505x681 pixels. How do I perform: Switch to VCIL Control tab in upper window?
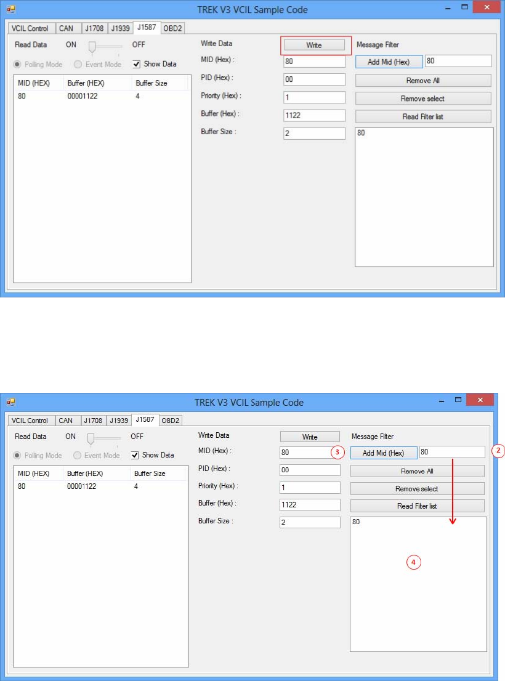point(30,28)
